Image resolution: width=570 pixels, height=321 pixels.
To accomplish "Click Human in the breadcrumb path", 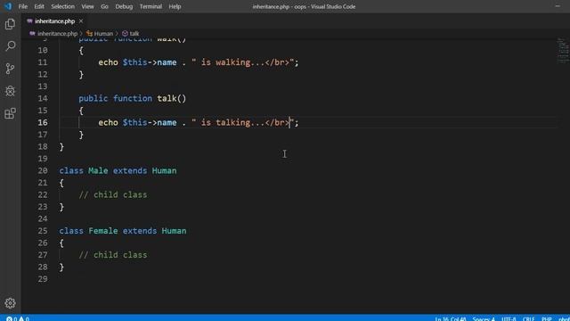I will (103, 34).
